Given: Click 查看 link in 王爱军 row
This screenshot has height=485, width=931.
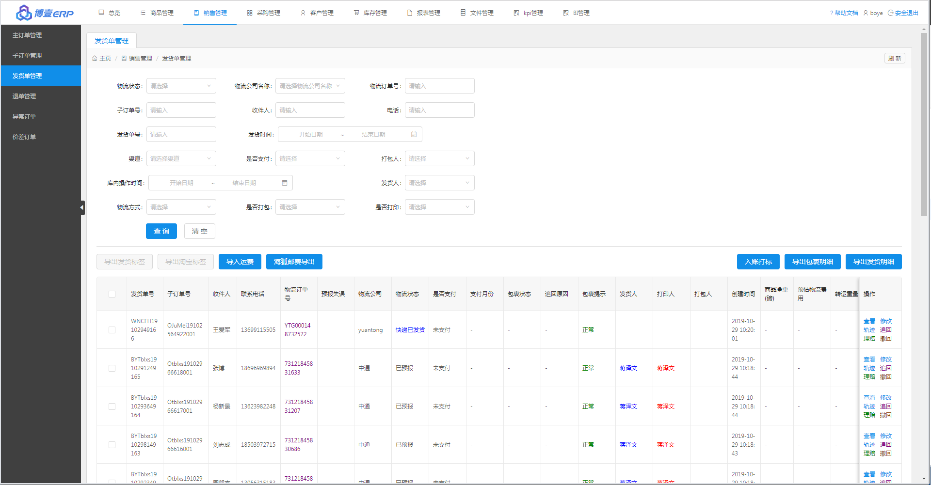Looking at the screenshot, I should [x=869, y=321].
